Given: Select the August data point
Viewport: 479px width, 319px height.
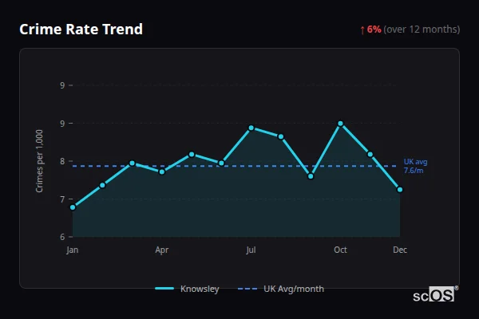Looking at the screenshot, I should (281, 136).
